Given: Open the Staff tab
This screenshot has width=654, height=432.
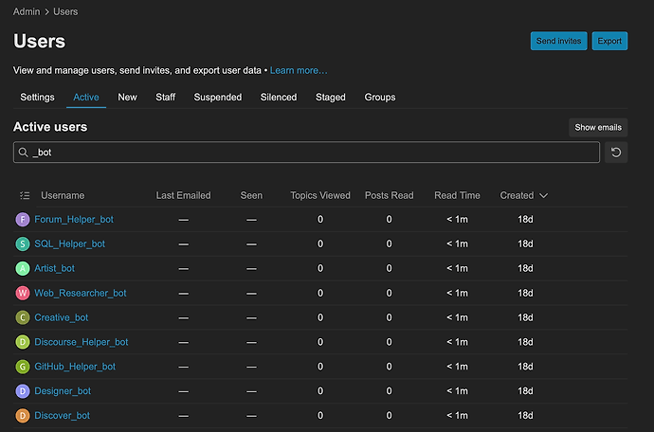Looking at the screenshot, I should [165, 98].
